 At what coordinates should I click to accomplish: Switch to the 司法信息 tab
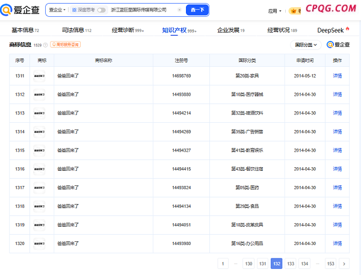coord(76,30)
